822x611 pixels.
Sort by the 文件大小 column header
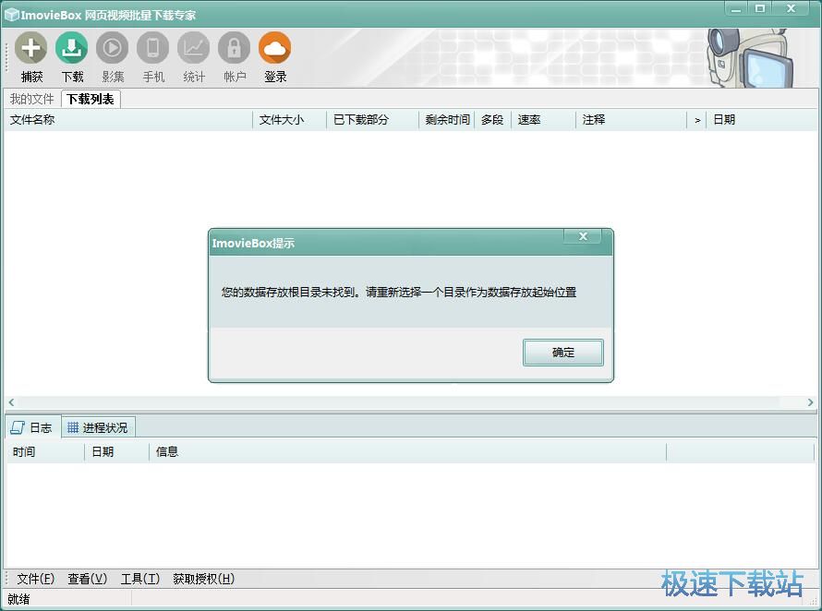pyautogui.click(x=282, y=119)
